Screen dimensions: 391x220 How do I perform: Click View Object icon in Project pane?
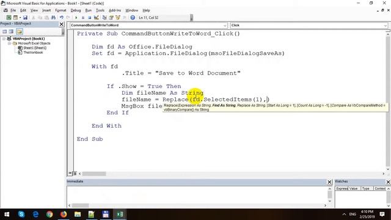pyautogui.click(x=11, y=31)
